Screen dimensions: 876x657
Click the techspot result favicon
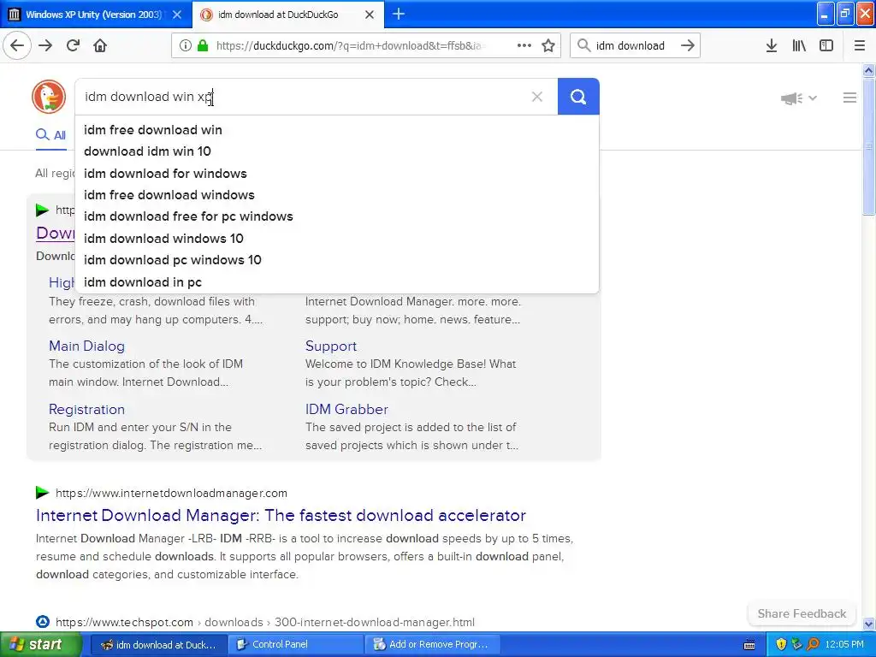(43, 621)
